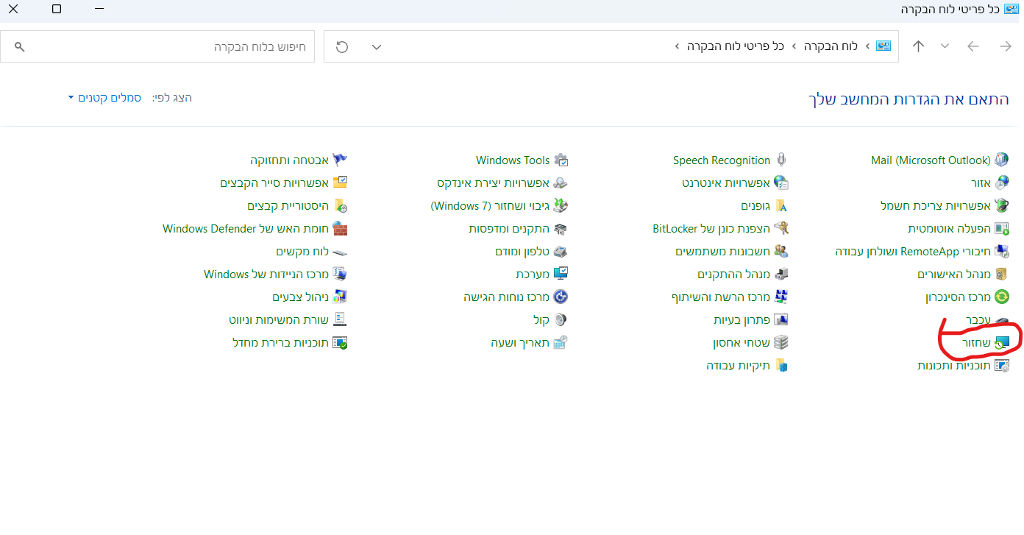Open the תוכניות ברירת מחדל link
This screenshot has height=535, width=1024.
[x=281, y=343]
